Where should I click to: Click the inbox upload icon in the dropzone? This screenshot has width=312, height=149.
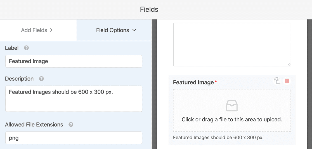coord(232,106)
